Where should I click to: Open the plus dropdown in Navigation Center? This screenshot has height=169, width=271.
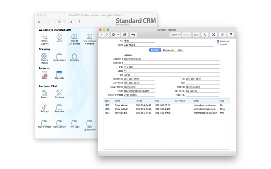pos(51,22)
